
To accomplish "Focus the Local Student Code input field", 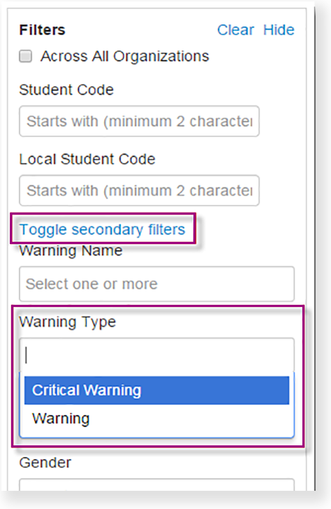I will 139,191.
